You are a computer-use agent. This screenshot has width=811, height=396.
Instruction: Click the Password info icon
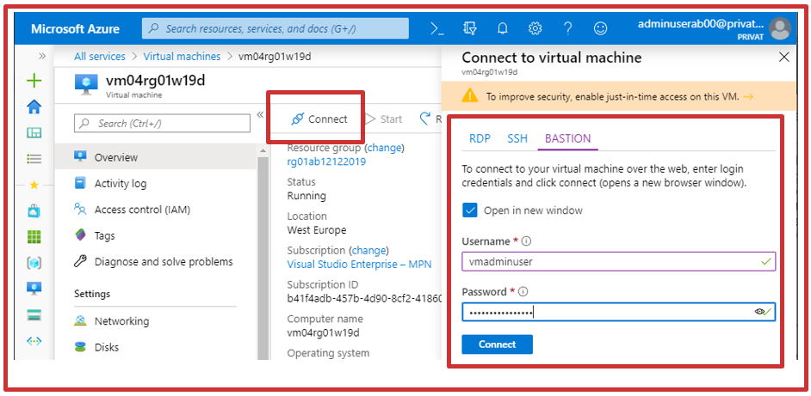click(x=523, y=292)
